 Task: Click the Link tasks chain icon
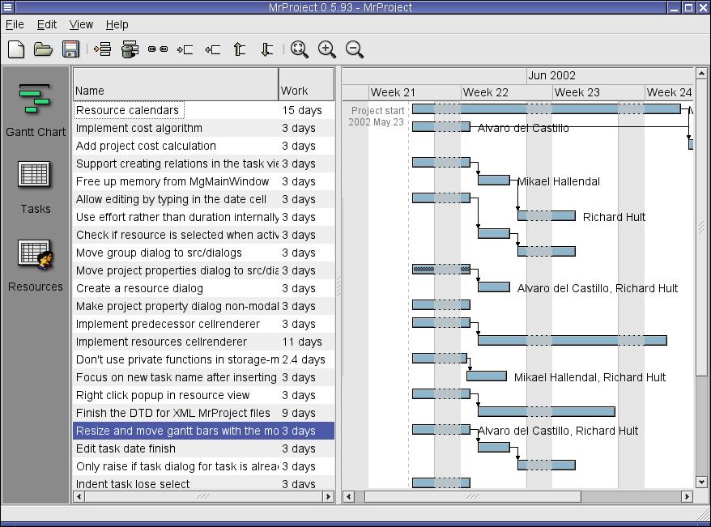(x=158, y=49)
